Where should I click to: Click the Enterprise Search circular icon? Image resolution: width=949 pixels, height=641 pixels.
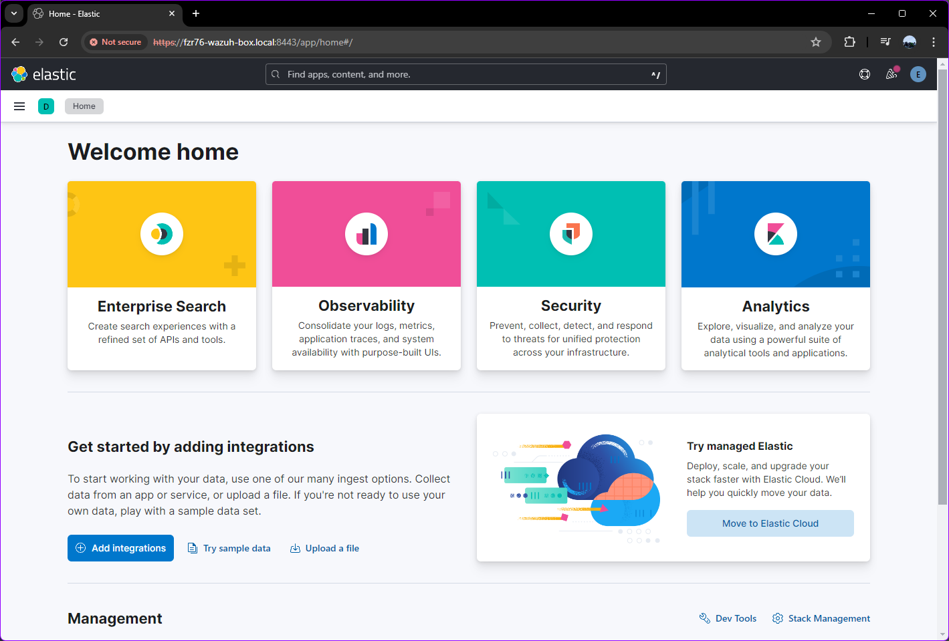point(162,234)
